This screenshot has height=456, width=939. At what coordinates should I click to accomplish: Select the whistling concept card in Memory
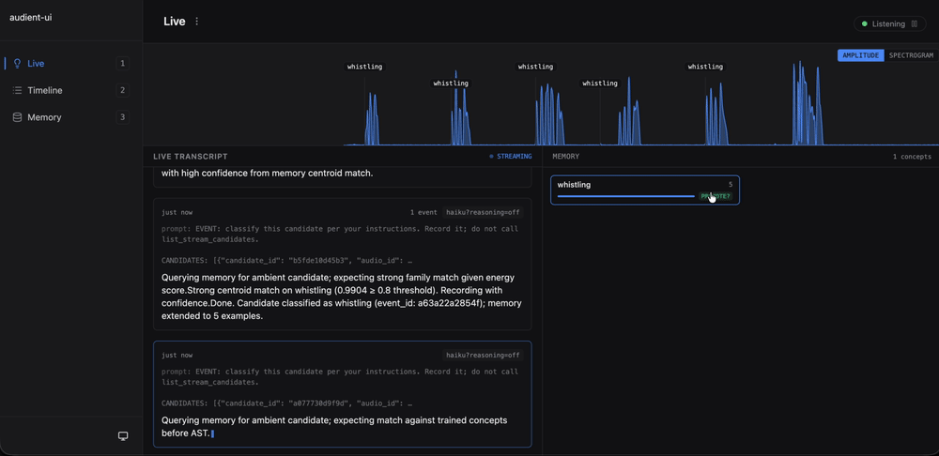point(645,190)
